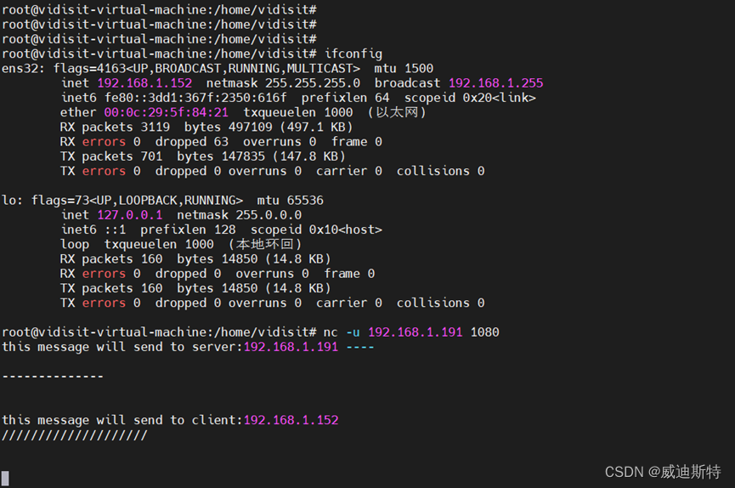Click the row of forward slashes
The height and width of the screenshot is (488, 735).
(75, 435)
